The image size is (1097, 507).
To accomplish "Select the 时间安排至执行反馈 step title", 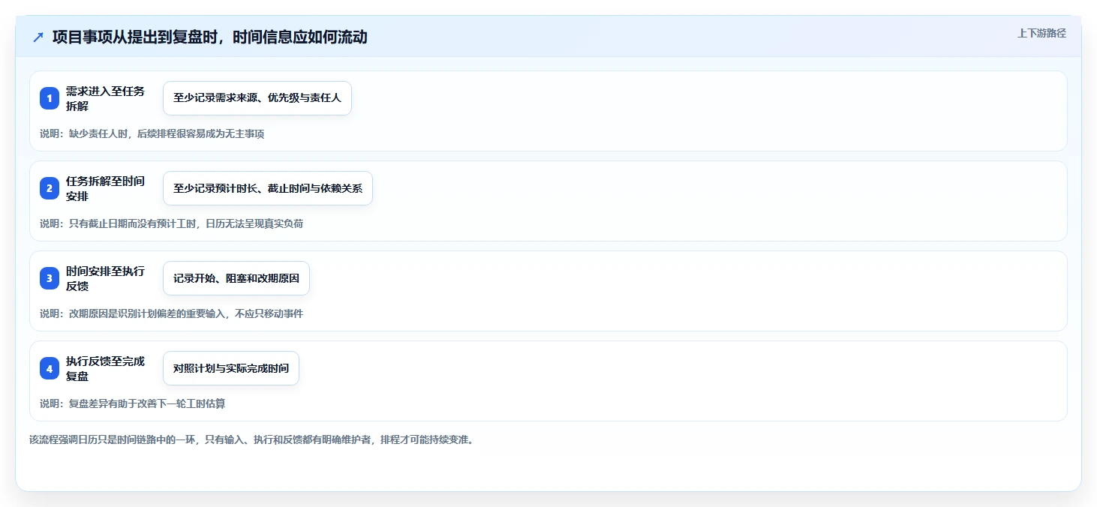I will 106,278.
